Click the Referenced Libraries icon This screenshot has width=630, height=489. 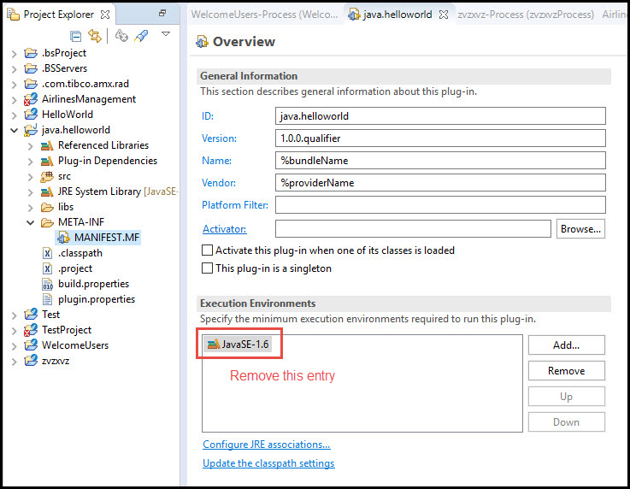pyautogui.click(x=48, y=145)
